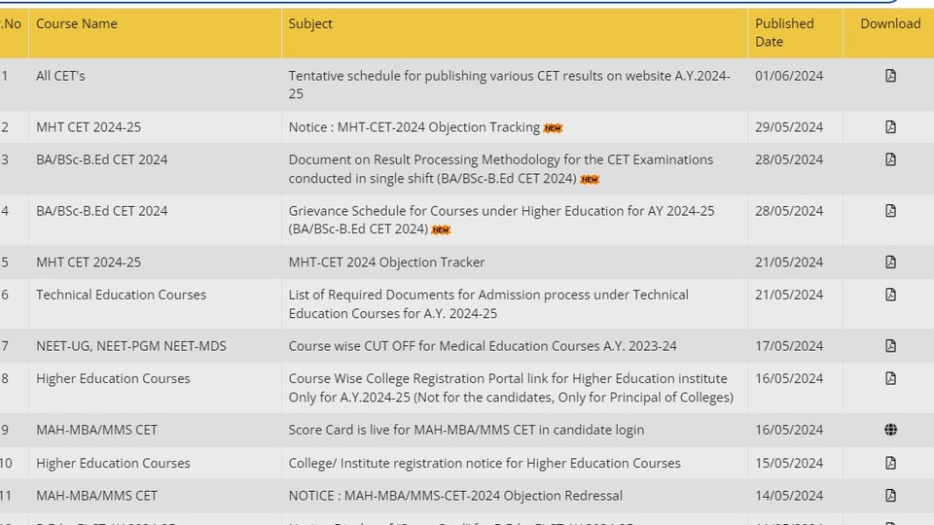Screen dimensions: 934x525
Task: Open Score Card is live subject text
Action: [466, 430]
